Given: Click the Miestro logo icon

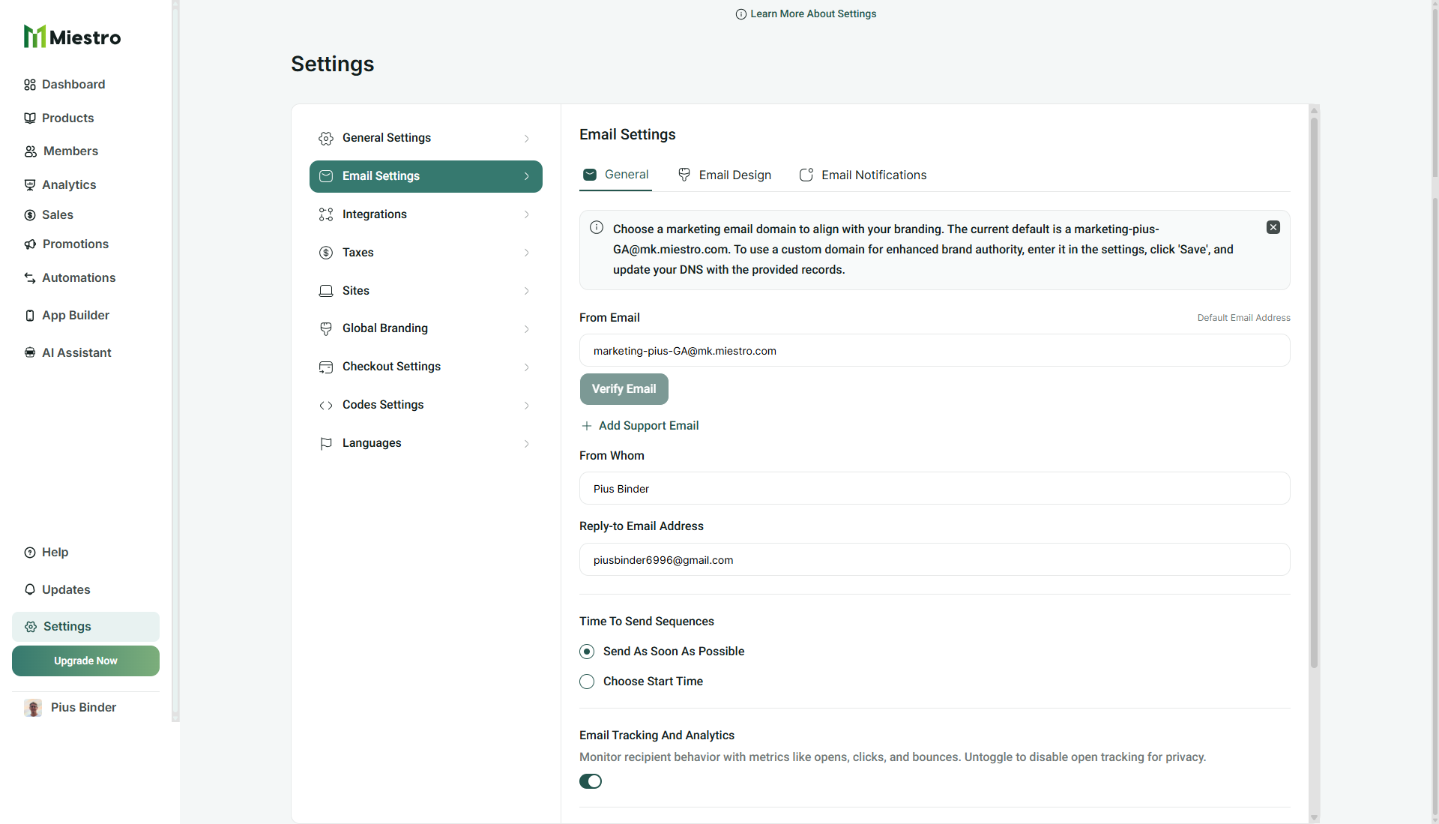Looking at the screenshot, I should (x=34, y=37).
